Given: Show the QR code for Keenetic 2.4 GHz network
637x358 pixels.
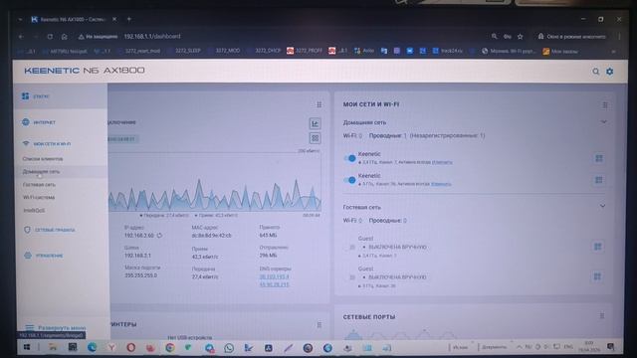Looking at the screenshot, I should (x=599, y=158).
